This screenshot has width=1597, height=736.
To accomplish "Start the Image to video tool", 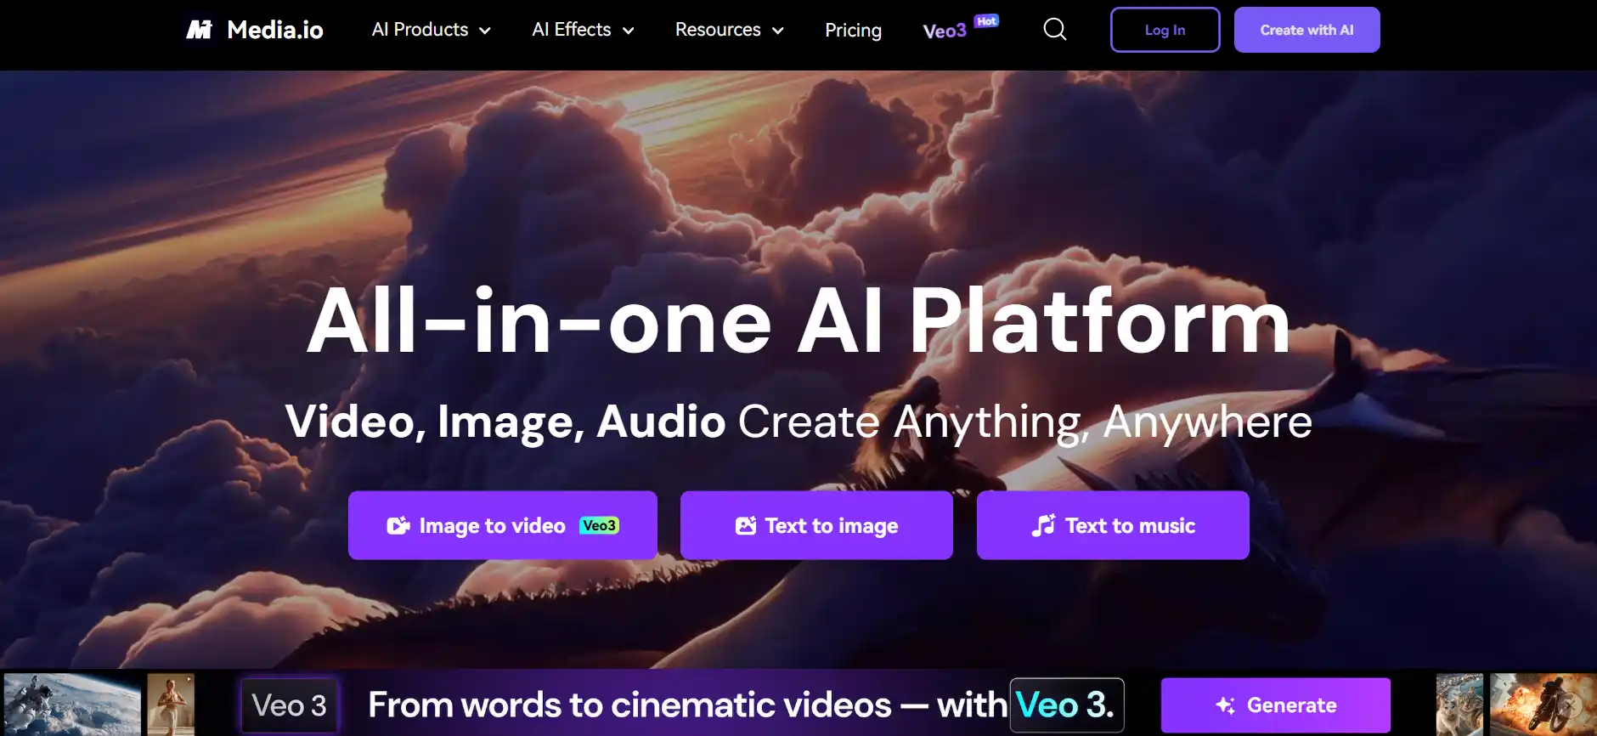I will [x=503, y=525].
